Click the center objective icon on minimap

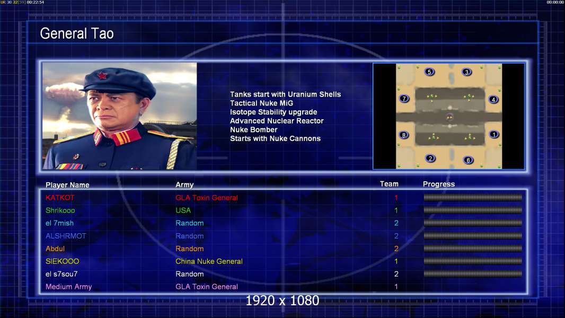(x=449, y=116)
